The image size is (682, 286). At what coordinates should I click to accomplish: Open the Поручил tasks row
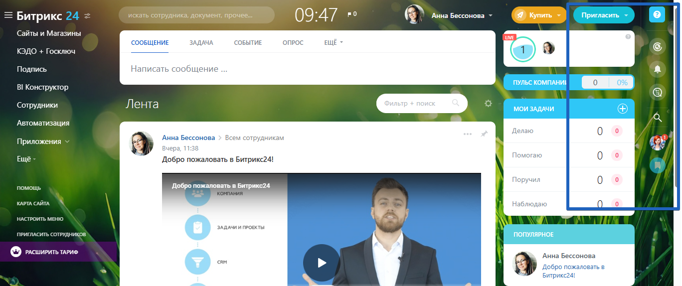click(569, 179)
